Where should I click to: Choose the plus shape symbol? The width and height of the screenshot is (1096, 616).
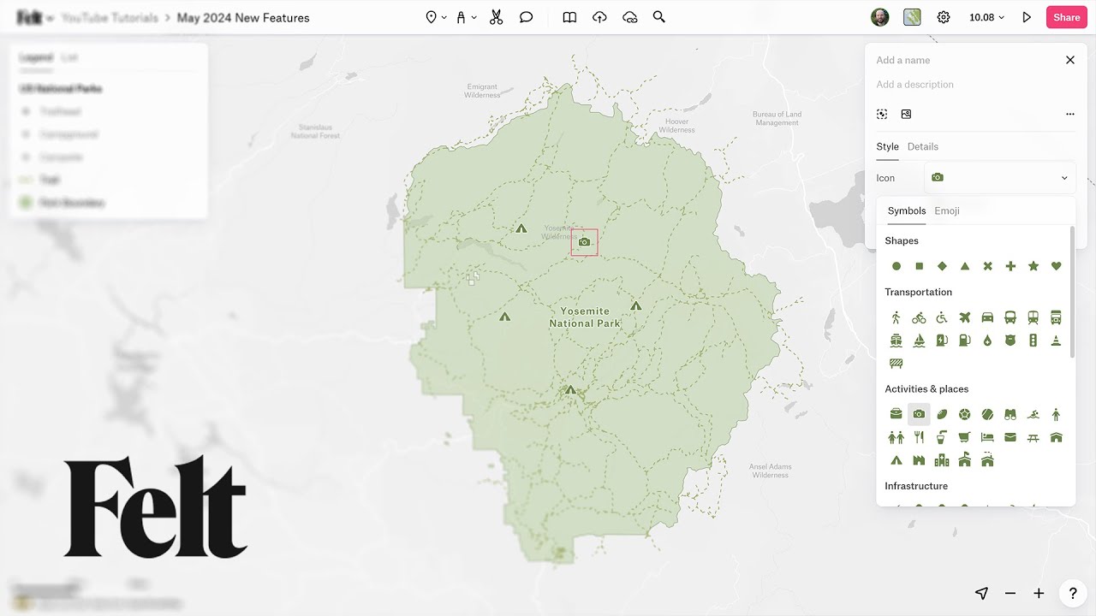tap(1010, 267)
